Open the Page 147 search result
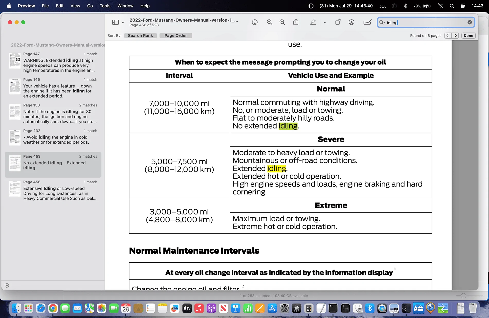The image size is (489, 318). point(53,62)
